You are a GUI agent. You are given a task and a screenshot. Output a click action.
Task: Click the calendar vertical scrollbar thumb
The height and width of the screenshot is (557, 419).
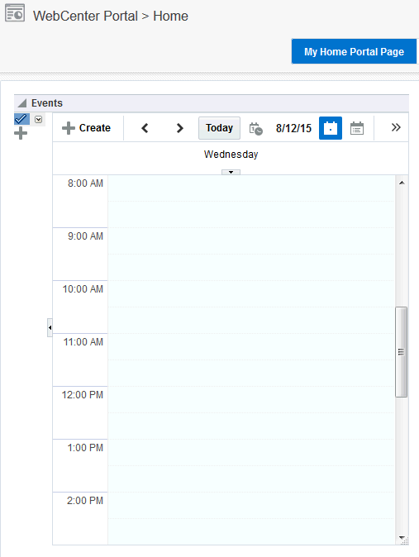tap(401, 352)
